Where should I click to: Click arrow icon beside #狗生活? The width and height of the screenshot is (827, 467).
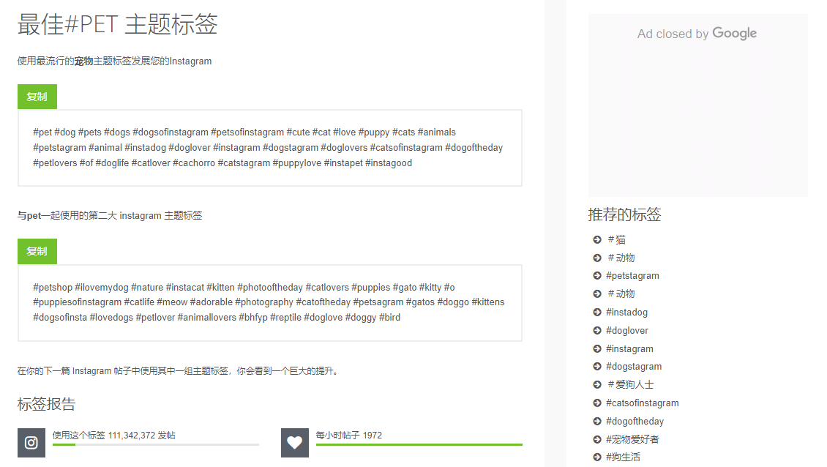click(x=597, y=457)
